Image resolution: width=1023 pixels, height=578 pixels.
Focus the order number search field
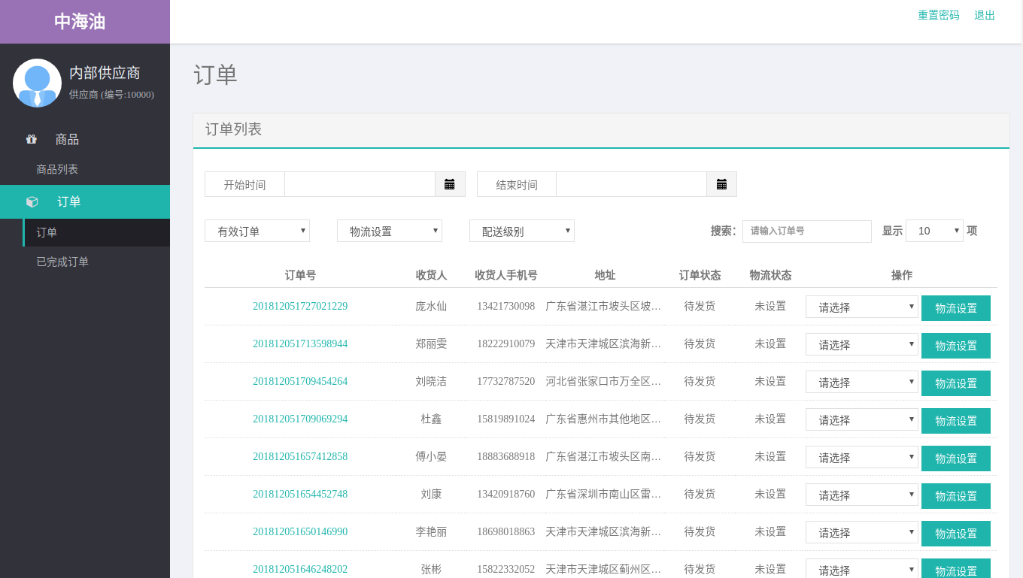(x=806, y=231)
